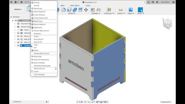
Task: Open the File menu icon dropdown
Action: [x=16, y=2]
